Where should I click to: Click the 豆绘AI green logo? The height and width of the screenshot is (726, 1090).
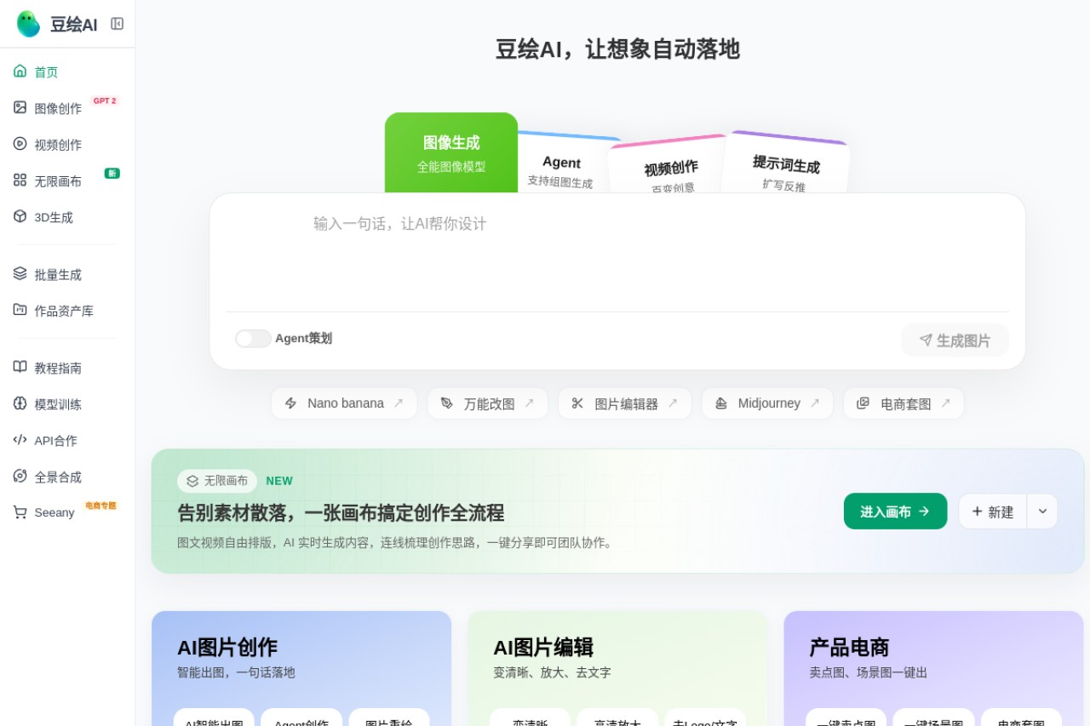tap(28, 24)
